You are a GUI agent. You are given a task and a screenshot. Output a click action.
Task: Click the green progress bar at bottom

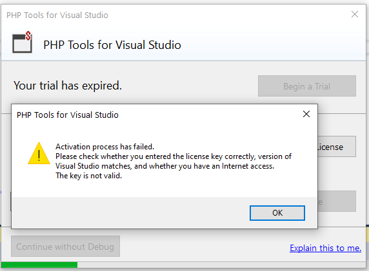pyautogui.click(x=39, y=265)
